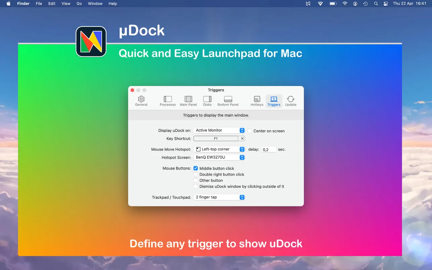Viewport: 432px width, 270px height.
Task: Open the Finder menu
Action: (x=24, y=4)
